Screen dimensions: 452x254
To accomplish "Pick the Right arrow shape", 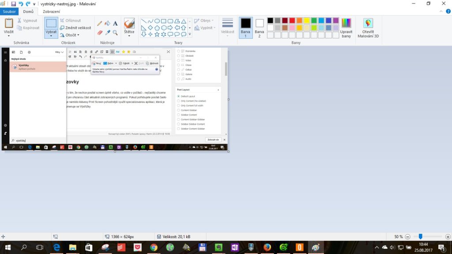I will click(x=170, y=28).
